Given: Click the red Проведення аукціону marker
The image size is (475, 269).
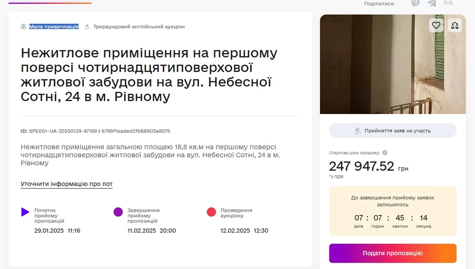Looking at the screenshot, I should click(x=211, y=212).
